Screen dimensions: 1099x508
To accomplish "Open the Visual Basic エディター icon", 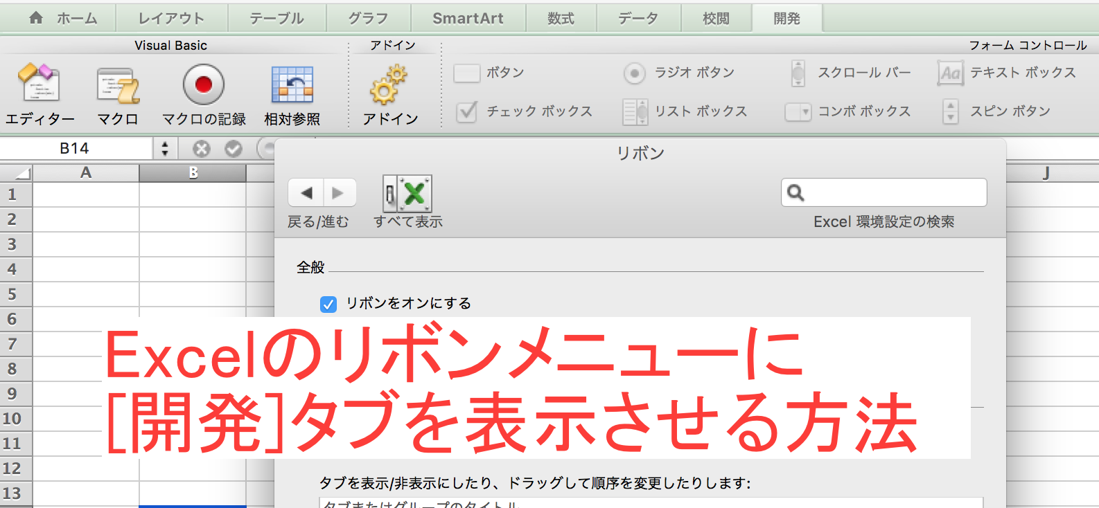I will [39, 84].
